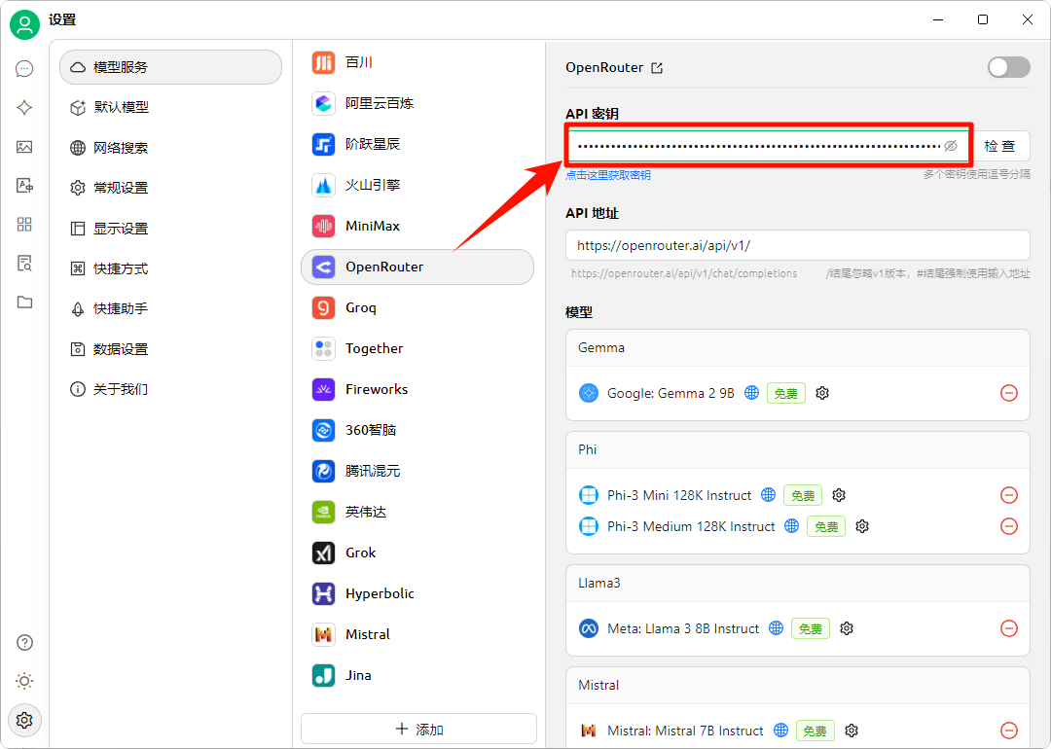The height and width of the screenshot is (749, 1051).
Task: Remove the Phi-3 Mini 128K Instruct model
Action: pyautogui.click(x=1009, y=495)
